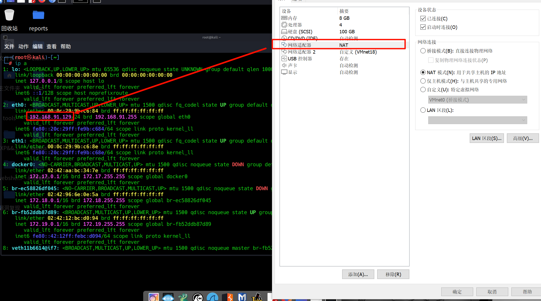Click eth1 interface name in terminal
Image resolution: width=541 pixels, height=301 pixels.
click(19, 141)
